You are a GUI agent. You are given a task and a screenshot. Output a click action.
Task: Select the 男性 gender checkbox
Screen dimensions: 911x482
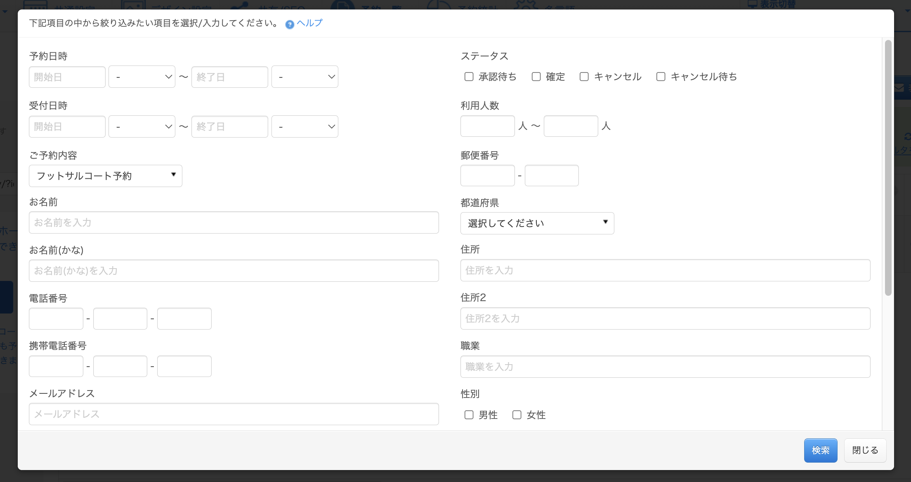(x=469, y=415)
